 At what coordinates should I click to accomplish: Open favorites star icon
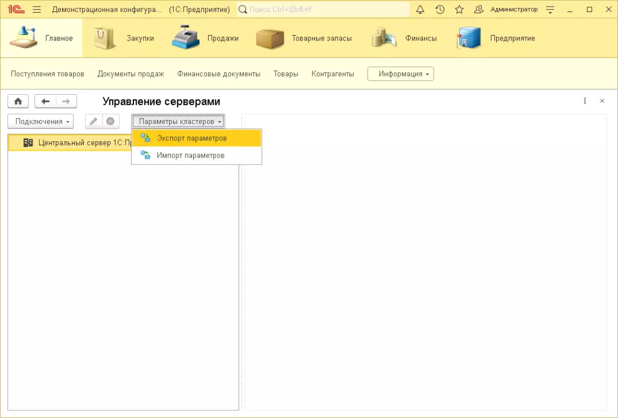coord(459,9)
